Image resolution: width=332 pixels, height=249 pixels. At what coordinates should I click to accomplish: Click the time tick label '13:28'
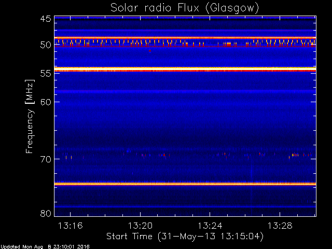pos(280,226)
